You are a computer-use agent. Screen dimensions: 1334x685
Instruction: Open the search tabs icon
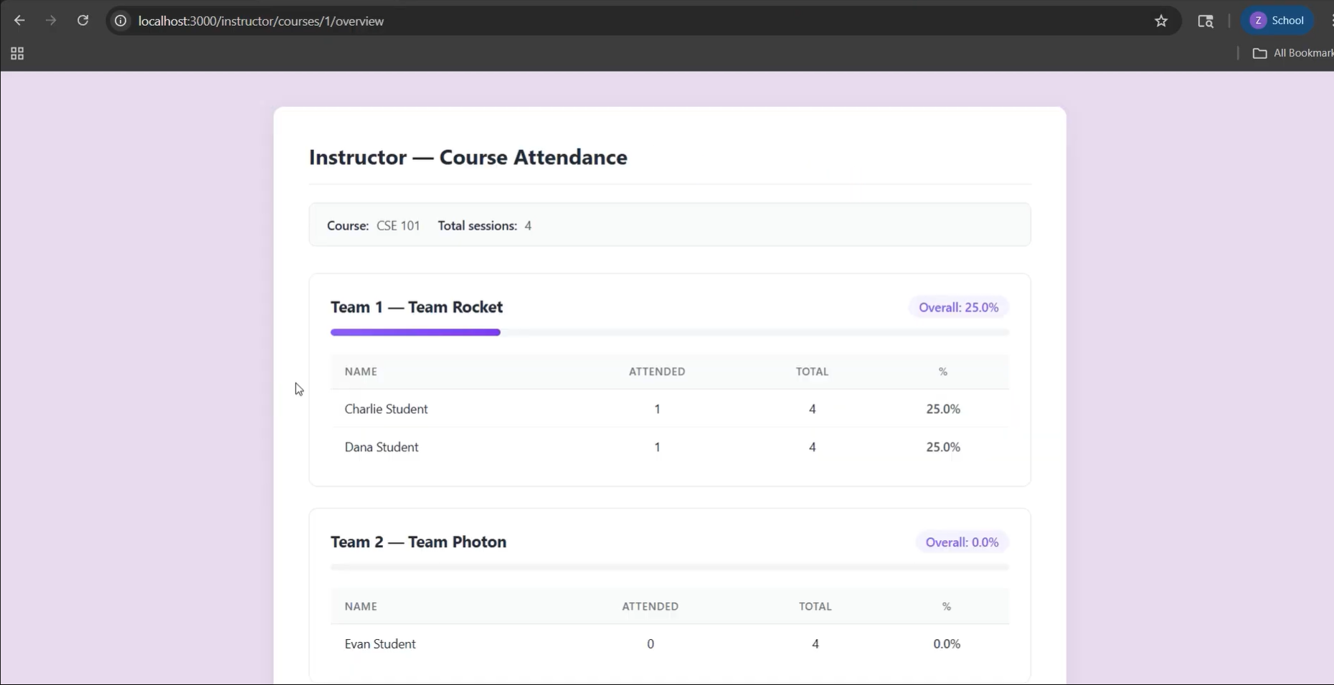point(1206,21)
